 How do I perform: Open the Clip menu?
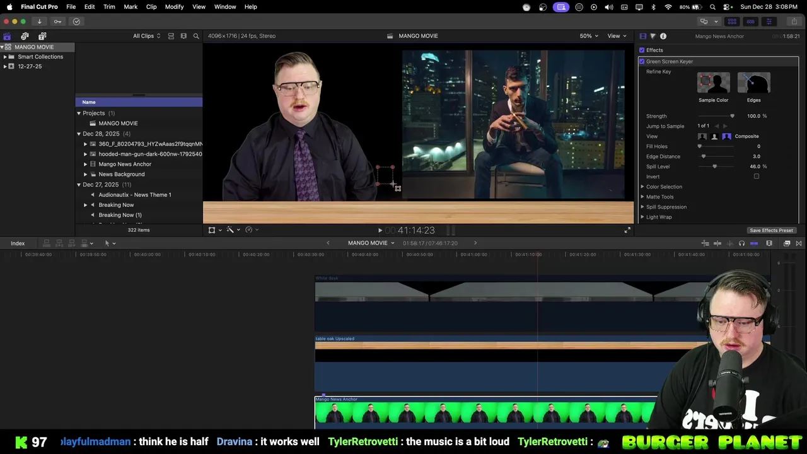(151, 7)
